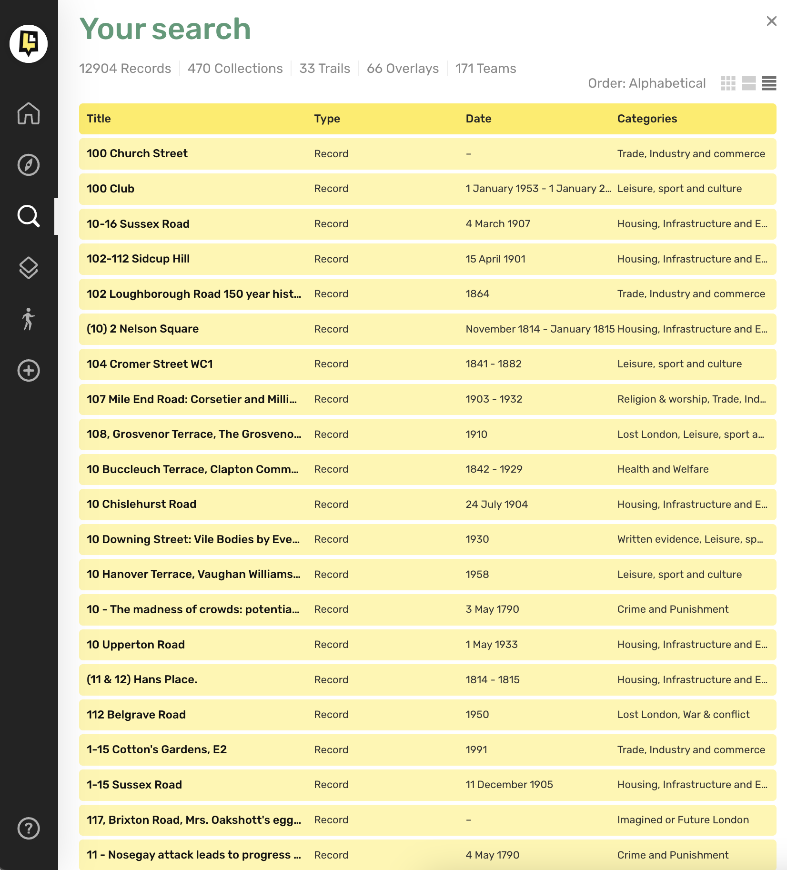Switch to large card view layout
The image size is (787, 870).
pos(748,83)
